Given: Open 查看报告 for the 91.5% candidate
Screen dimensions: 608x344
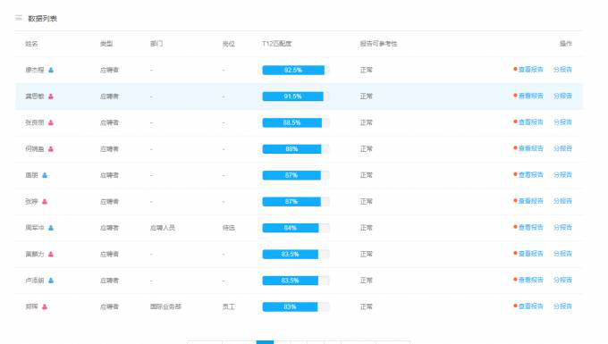Looking at the screenshot, I should click(x=530, y=96).
